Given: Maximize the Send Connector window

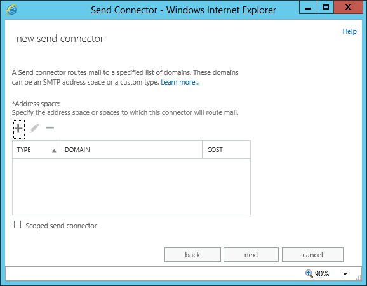Looking at the screenshot, I should pyautogui.click(x=325, y=7).
